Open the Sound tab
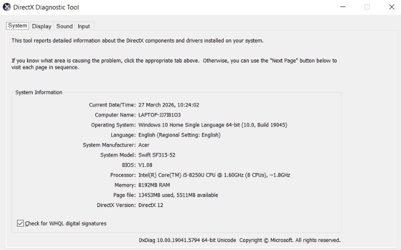This screenshot has height=250, width=401. tap(64, 26)
